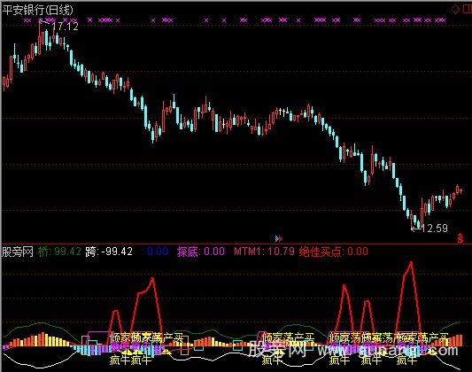Click the red split-window icon beside the diamond
This screenshot has height=372, width=472.
point(467,10)
